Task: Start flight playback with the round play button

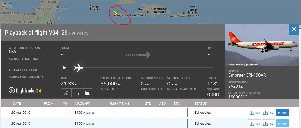Action: (65, 68)
